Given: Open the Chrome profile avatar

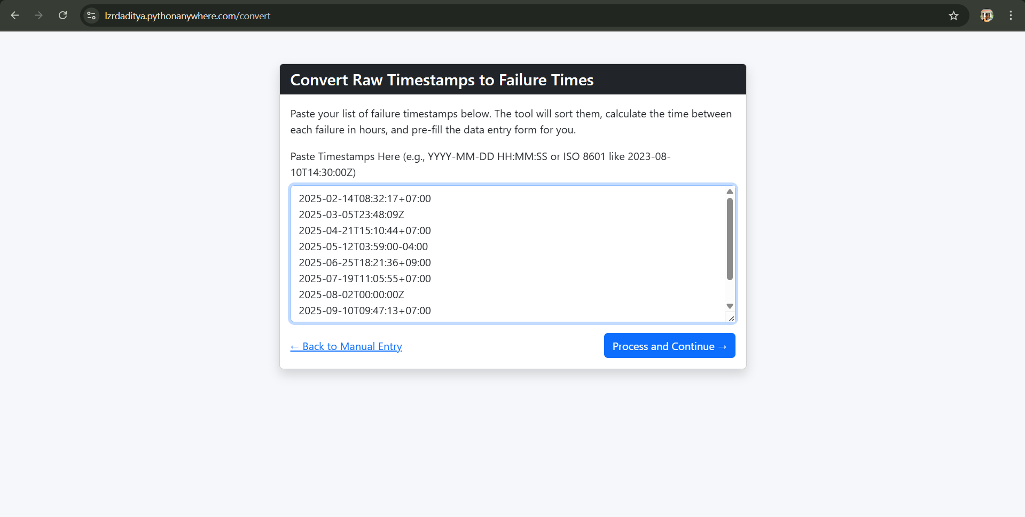Looking at the screenshot, I should pos(986,15).
